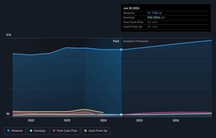Viewport: 216px width, 138px height.
Task: Click the €0 y-axis label
Action: tap(8, 114)
